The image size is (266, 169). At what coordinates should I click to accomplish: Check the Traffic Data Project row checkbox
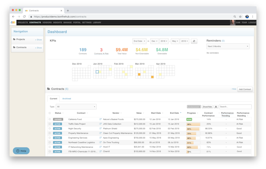coord(50,124)
